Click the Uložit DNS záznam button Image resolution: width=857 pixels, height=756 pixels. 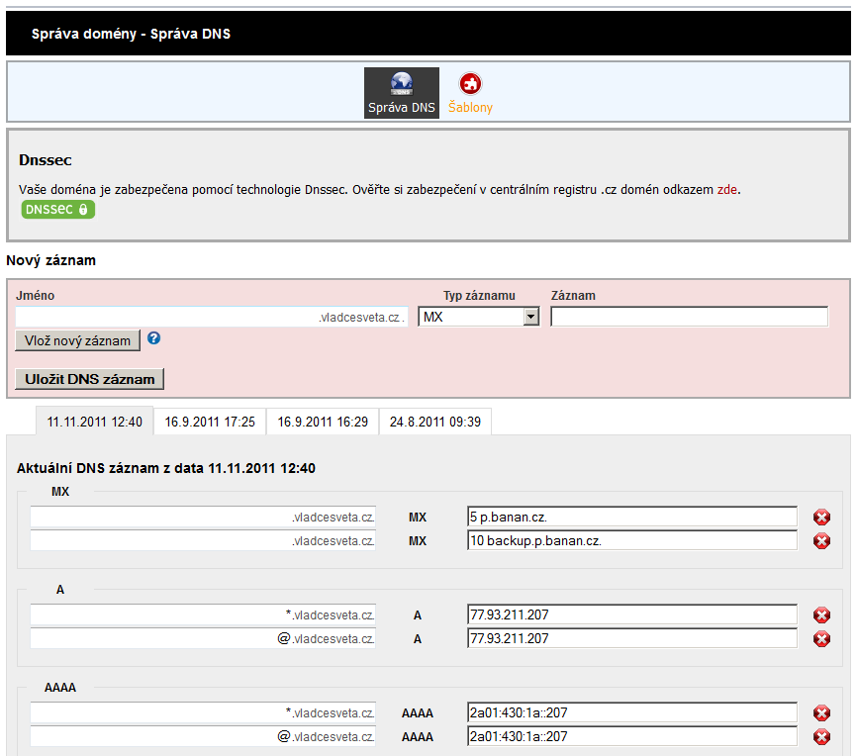(89, 378)
